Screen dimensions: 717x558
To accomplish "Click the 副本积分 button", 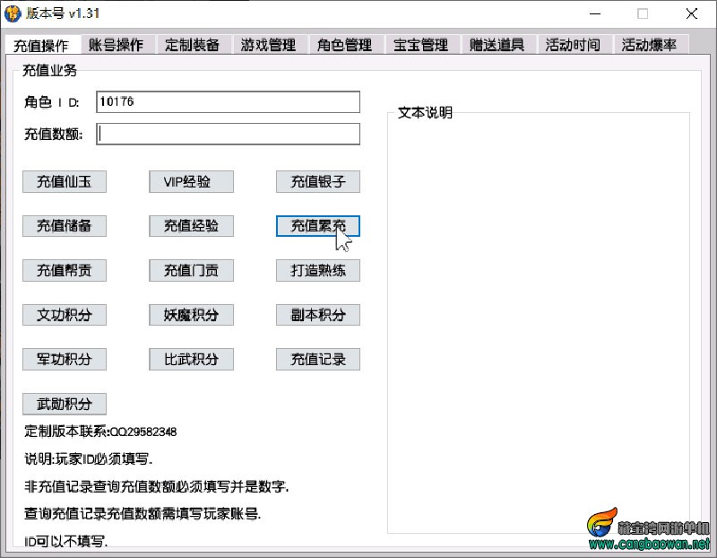I will point(318,315).
